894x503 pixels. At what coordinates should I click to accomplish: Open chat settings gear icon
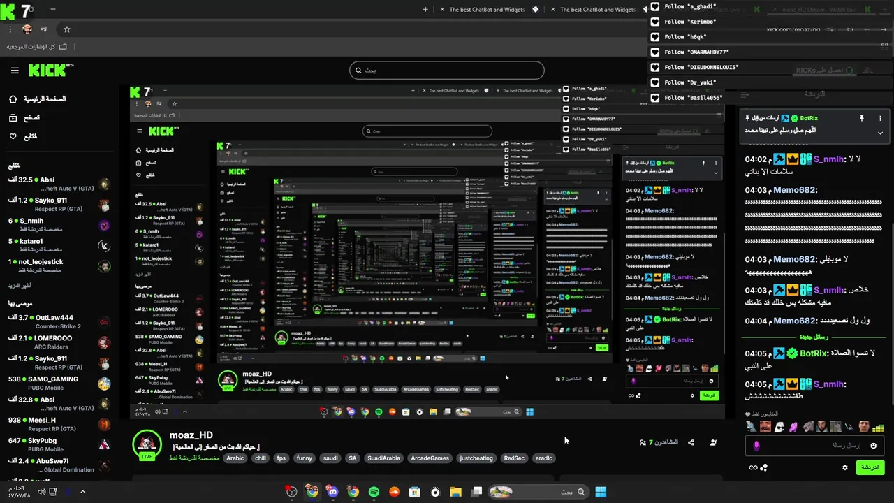pos(845,467)
